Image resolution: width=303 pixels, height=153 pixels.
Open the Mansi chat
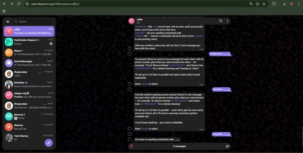[29, 53]
